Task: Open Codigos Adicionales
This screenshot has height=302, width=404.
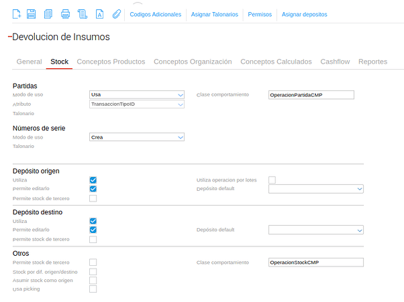Action: pos(155,14)
